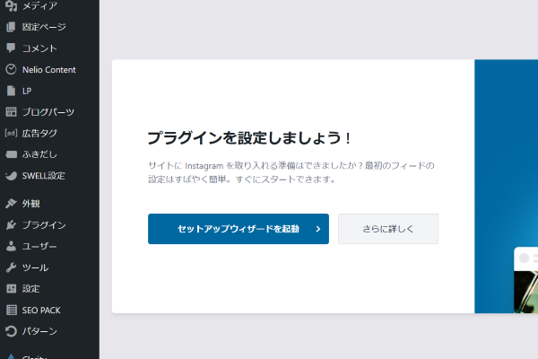Click the Nelio Content clock-check icon
Screen dimensions: 538x359
pyautogui.click(x=11, y=69)
